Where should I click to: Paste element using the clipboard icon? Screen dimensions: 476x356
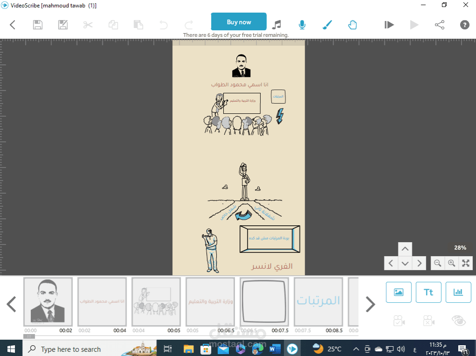[x=138, y=25]
